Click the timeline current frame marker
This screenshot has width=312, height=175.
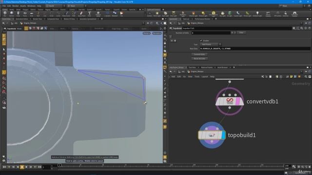59,165
